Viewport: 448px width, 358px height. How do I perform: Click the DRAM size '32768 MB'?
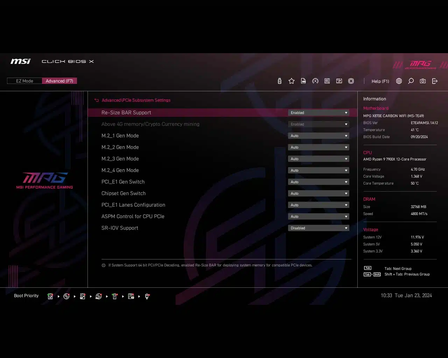click(x=419, y=207)
